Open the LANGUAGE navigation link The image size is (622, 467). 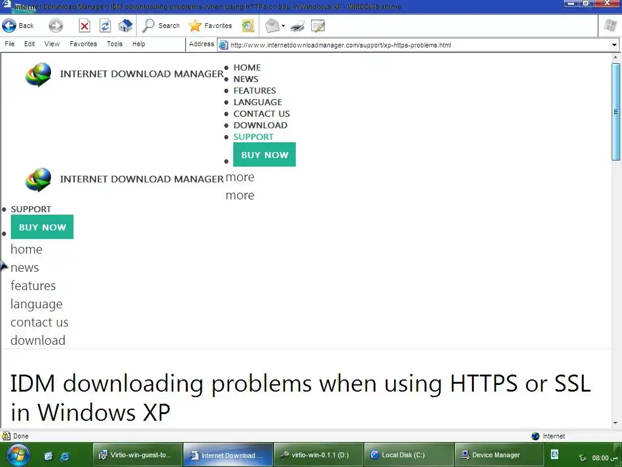click(x=258, y=102)
